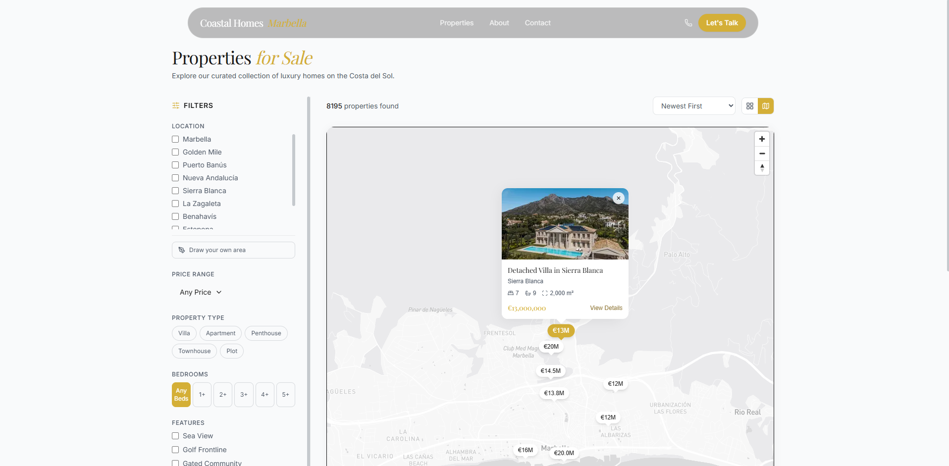Open the Properties navigation menu

456,23
